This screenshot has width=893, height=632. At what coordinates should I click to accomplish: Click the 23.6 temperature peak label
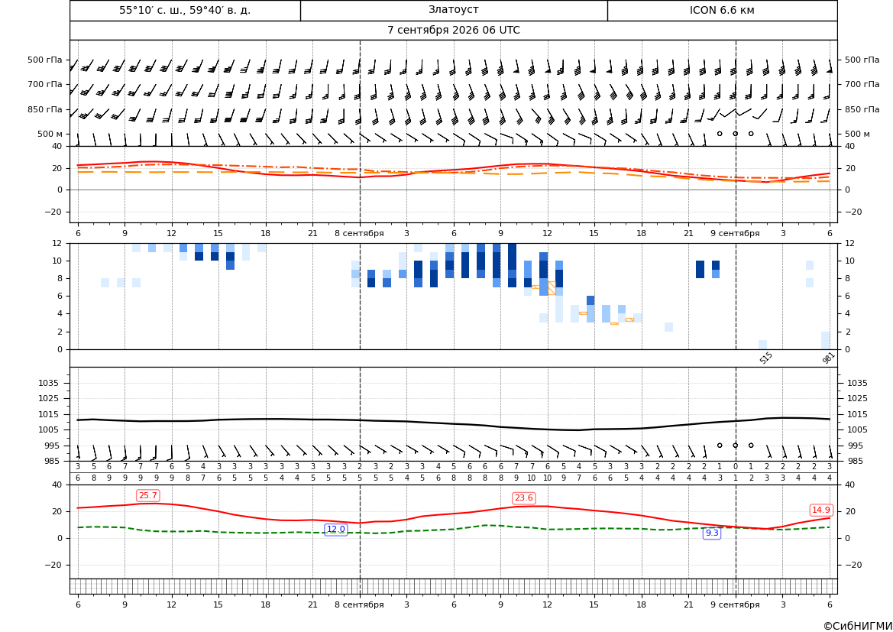[523, 498]
